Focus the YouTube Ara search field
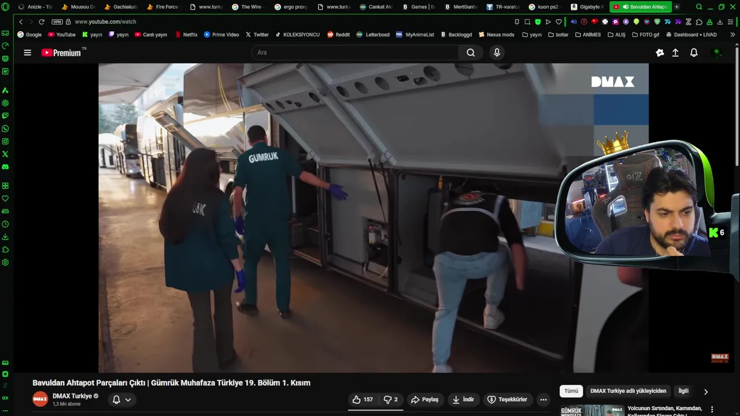 [x=355, y=53]
